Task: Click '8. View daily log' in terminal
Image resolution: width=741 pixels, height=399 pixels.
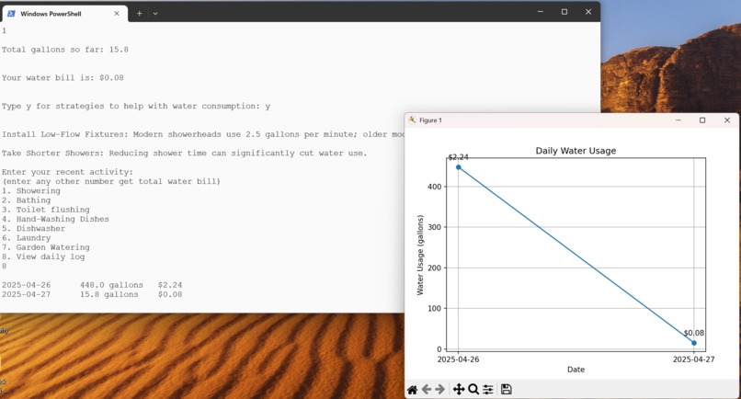Action: pos(43,257)
